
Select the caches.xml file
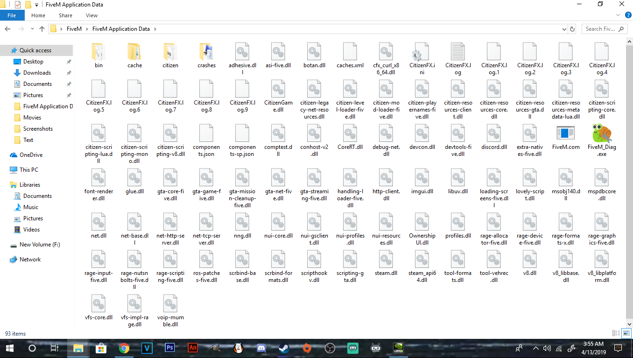point(350,52)
